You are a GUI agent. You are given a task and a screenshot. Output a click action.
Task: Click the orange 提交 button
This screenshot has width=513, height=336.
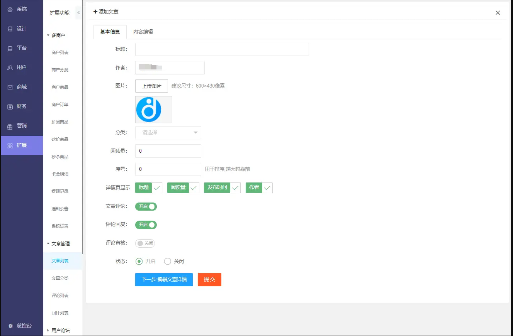(x=209, y=280)
